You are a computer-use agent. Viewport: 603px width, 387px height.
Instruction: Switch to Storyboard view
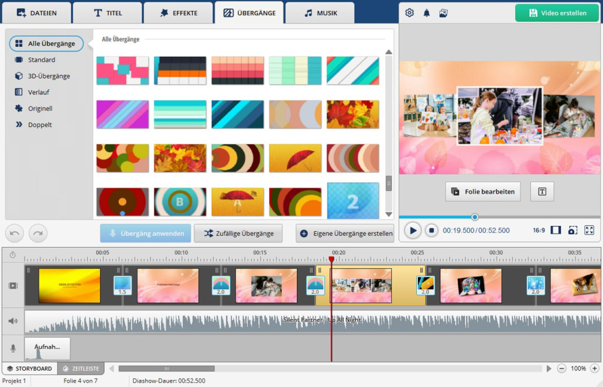click(x=29, y=368)
